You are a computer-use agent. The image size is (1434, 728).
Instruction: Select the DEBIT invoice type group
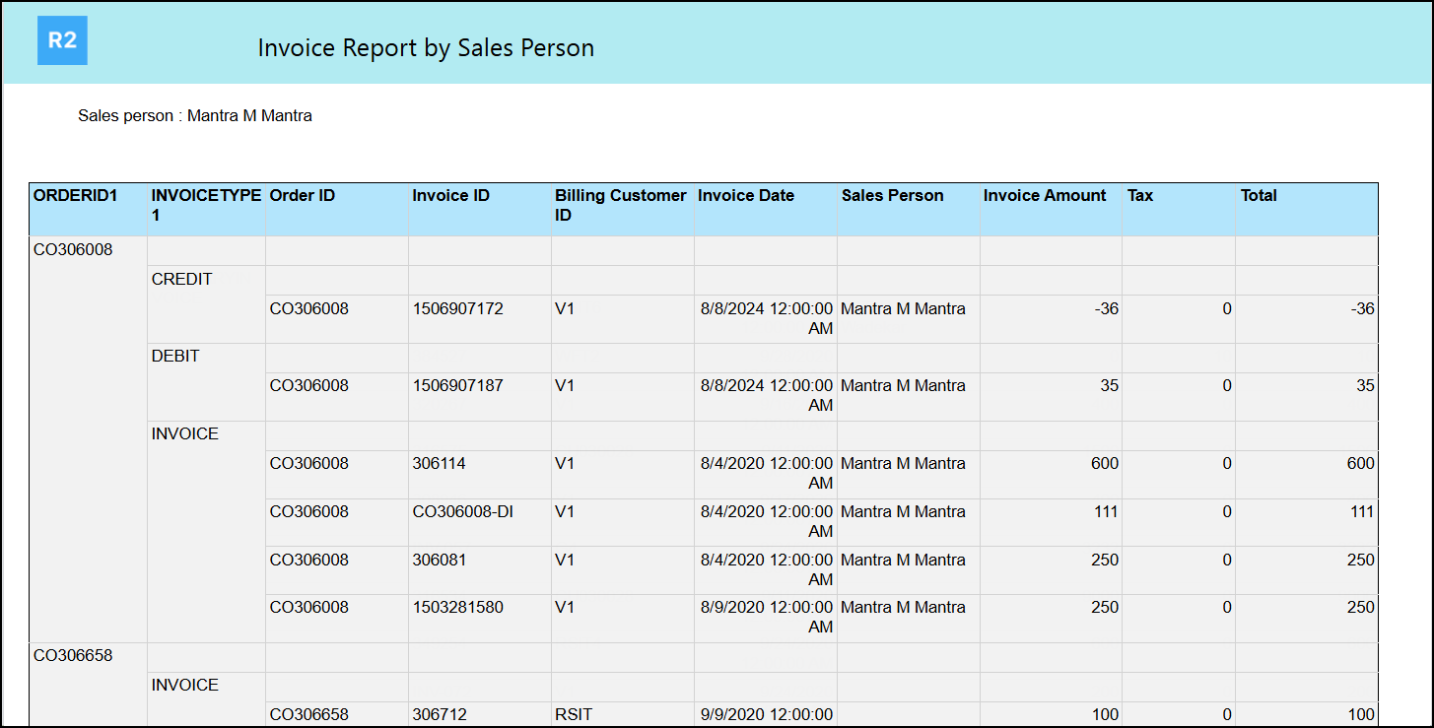click(x=176, y=357)
